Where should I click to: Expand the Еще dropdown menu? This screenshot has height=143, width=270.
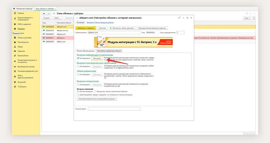point(247,18)
